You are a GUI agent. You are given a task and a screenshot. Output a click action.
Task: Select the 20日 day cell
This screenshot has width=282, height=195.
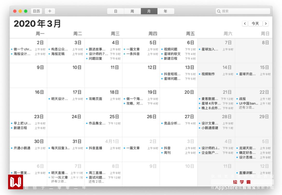pos(179,100)
